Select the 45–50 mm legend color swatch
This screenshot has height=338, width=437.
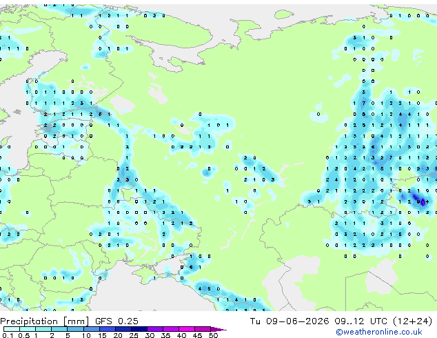[203, 329]
